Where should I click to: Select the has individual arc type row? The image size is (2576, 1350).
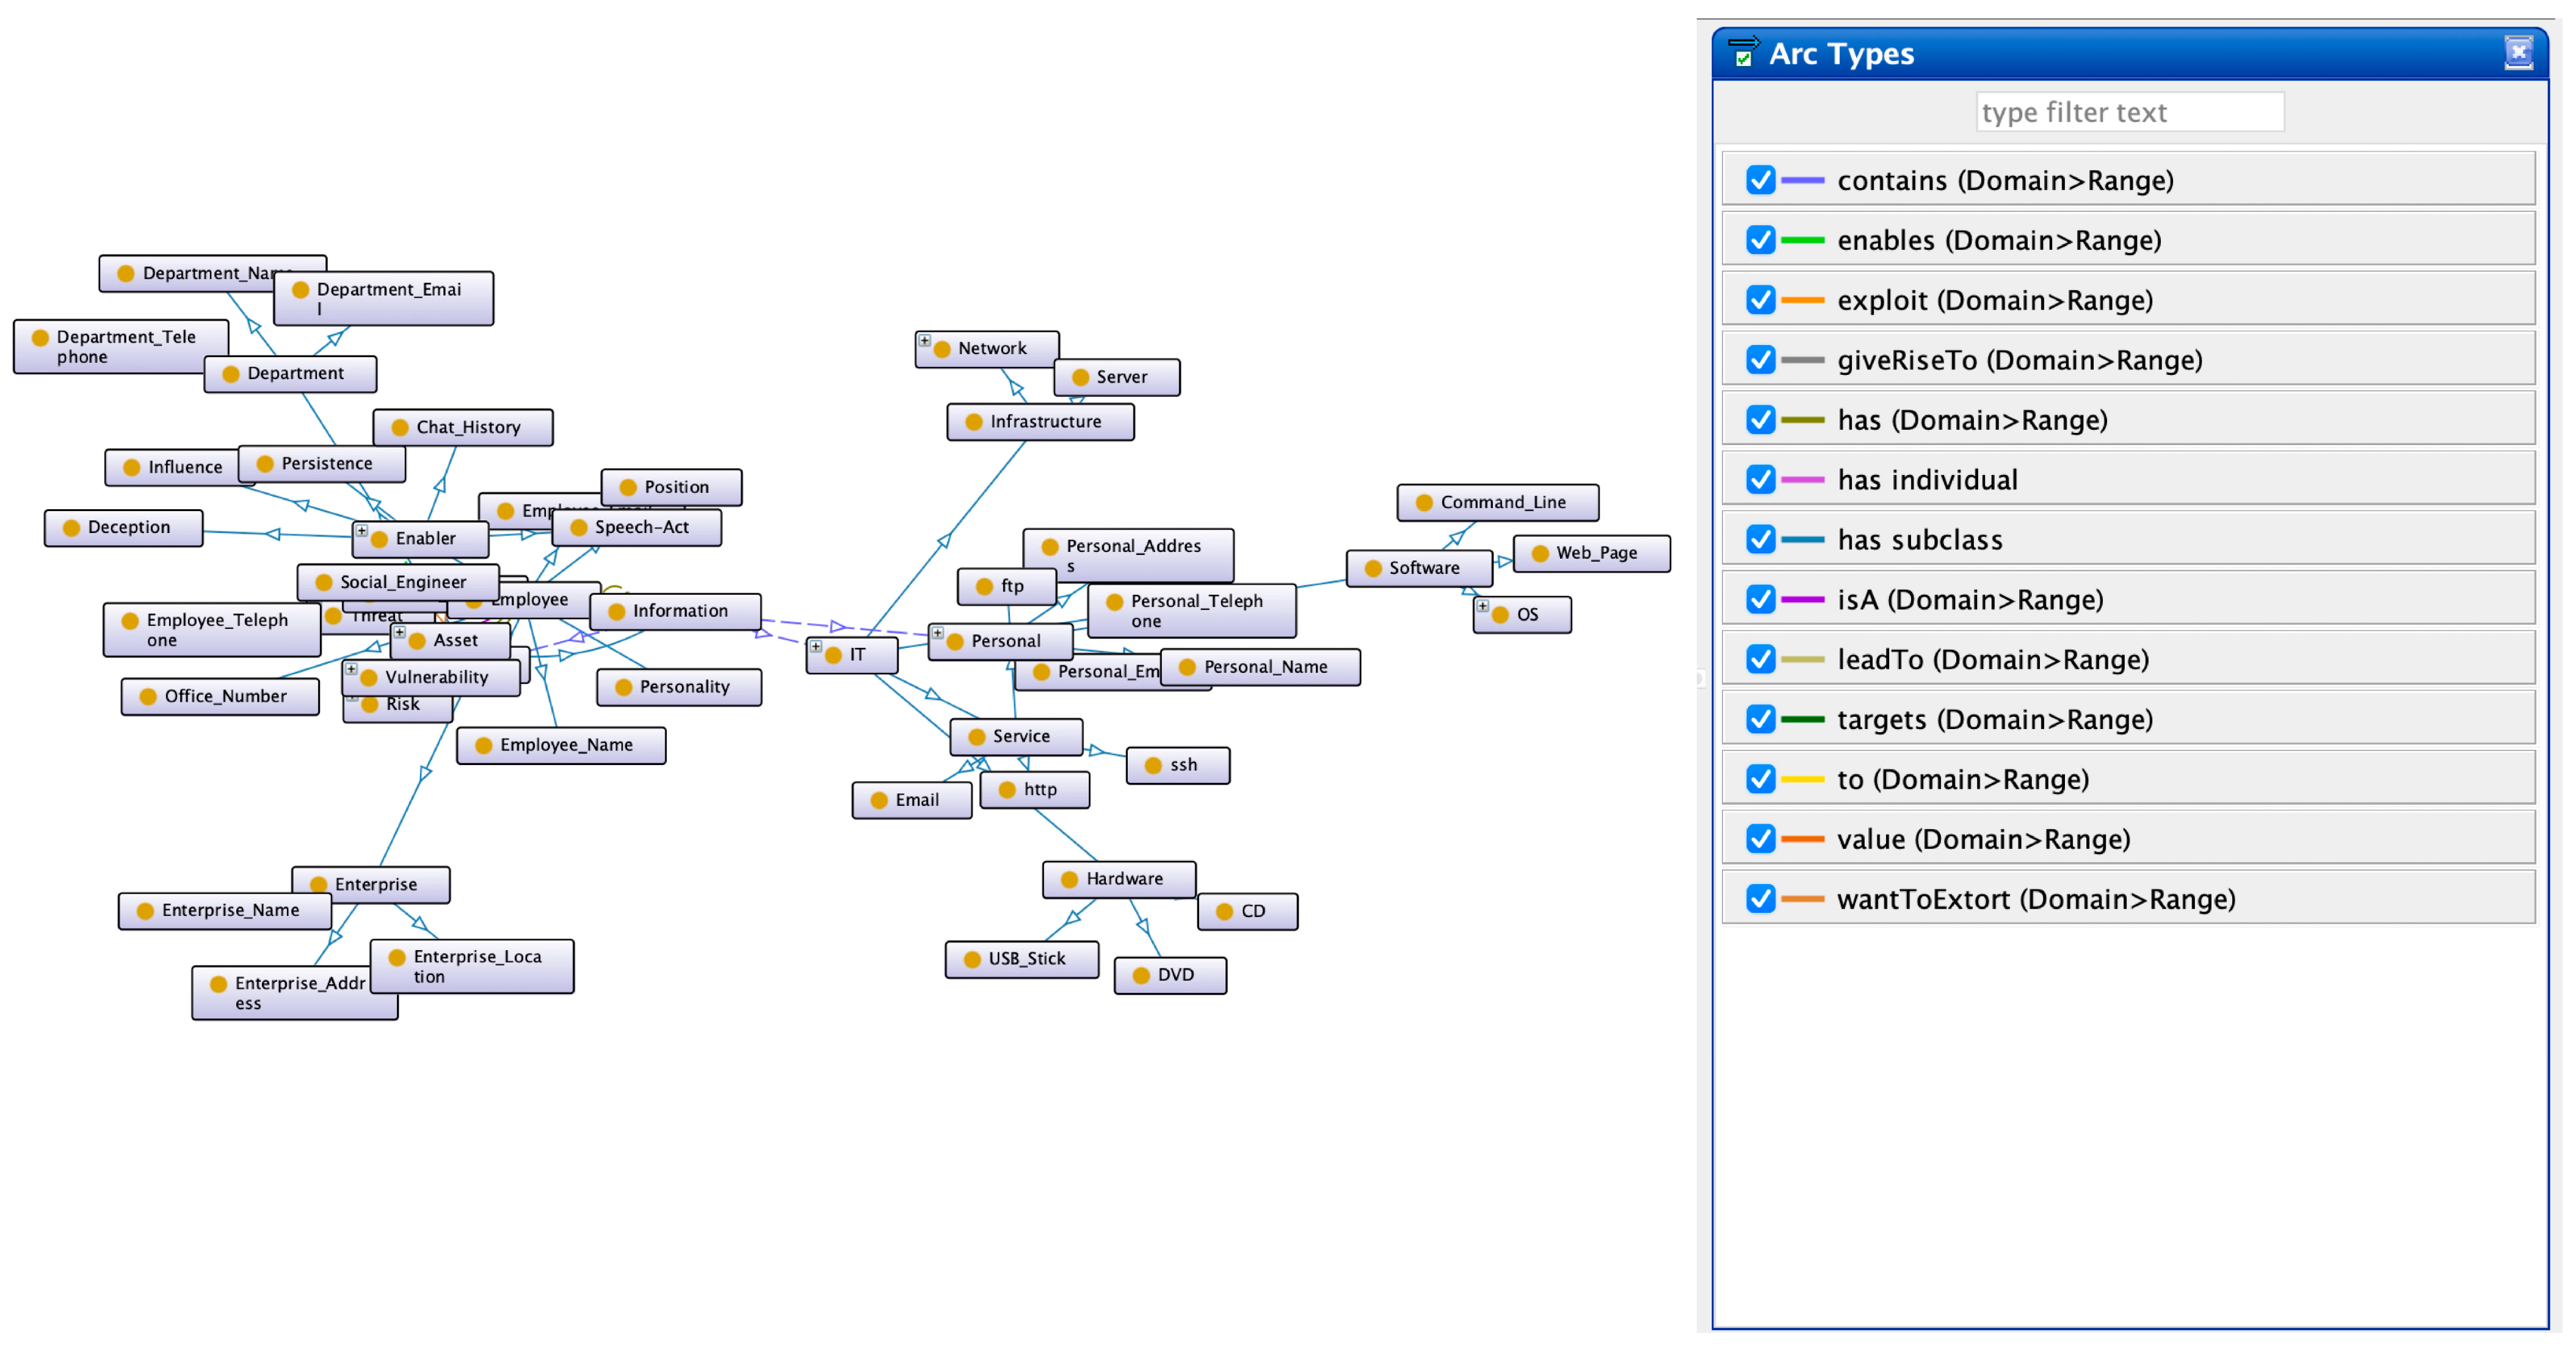point(1927,480)
